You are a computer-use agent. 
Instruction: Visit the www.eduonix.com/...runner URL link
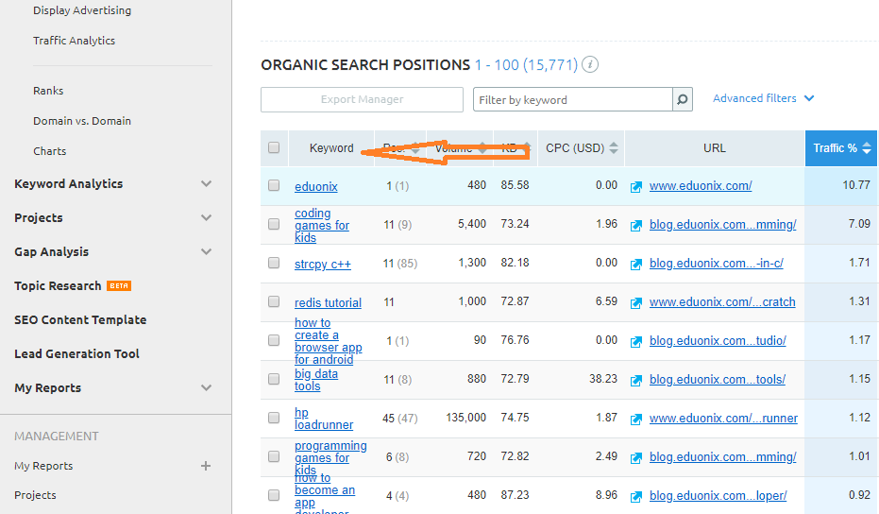point(724,418)
